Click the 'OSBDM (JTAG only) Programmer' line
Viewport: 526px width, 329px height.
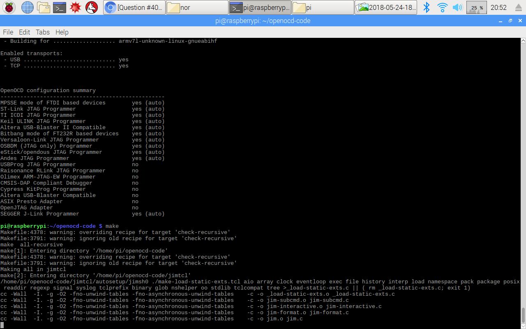pos(82,146)
